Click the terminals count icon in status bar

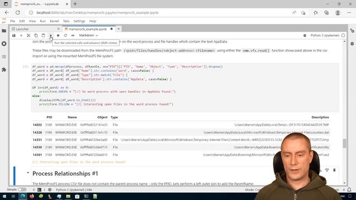click(39, 189)
